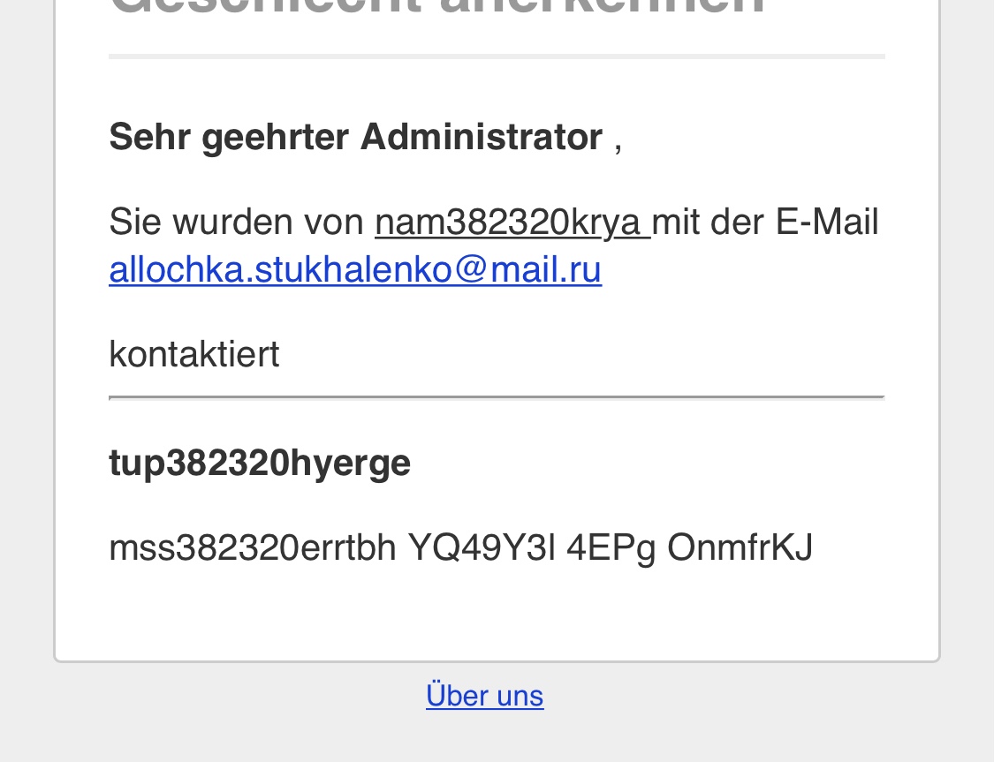Click the 4EPg token in the message
The height and width of the screenshot is (762, 994).
611,547
